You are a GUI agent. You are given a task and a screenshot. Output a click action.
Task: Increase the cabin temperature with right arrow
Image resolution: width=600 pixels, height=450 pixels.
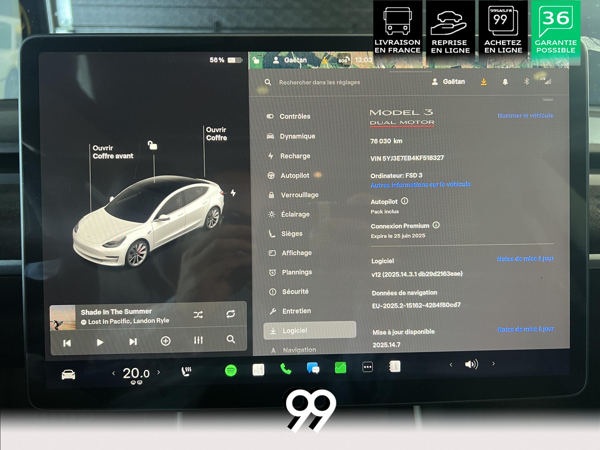(159, 372)
